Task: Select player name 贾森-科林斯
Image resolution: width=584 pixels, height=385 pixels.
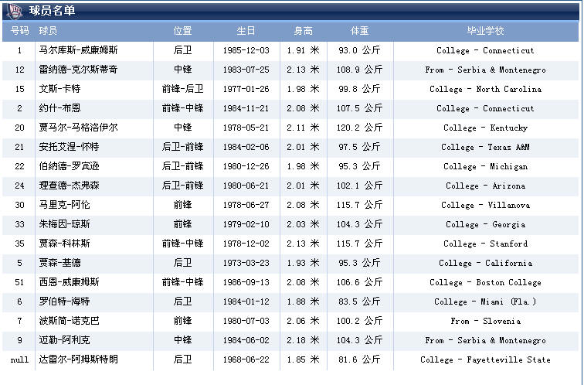Action: coord(64,244)
